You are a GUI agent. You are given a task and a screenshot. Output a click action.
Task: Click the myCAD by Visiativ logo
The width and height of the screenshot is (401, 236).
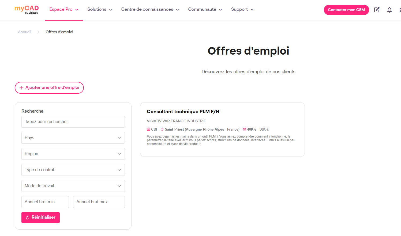tap(27, 10)
